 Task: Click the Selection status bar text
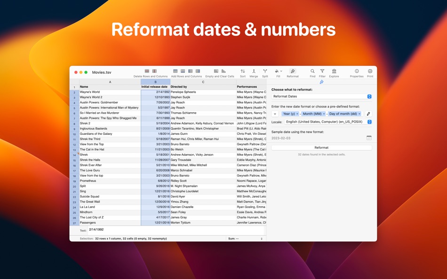pos(123,239)
